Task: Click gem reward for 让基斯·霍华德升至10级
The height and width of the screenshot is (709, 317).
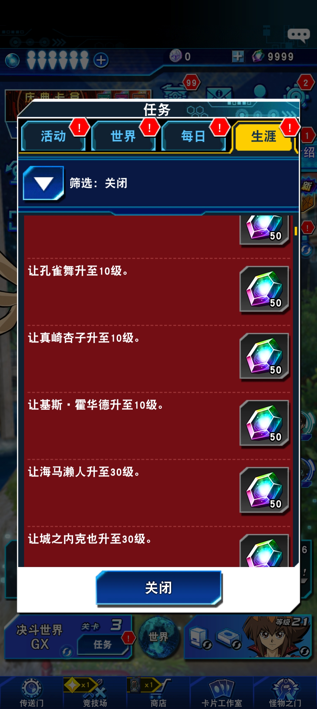Action: coord(264,424)
